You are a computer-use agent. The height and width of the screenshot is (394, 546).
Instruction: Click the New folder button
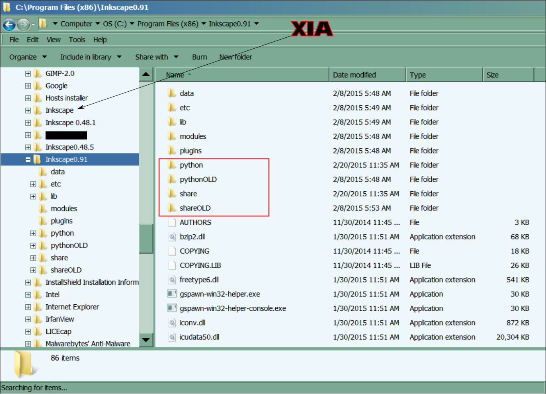[x=236, y=57]
